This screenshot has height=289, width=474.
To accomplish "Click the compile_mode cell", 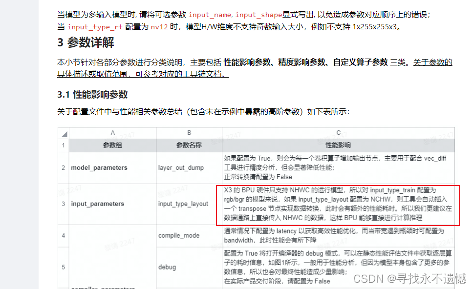I will [x=189, y=236].
